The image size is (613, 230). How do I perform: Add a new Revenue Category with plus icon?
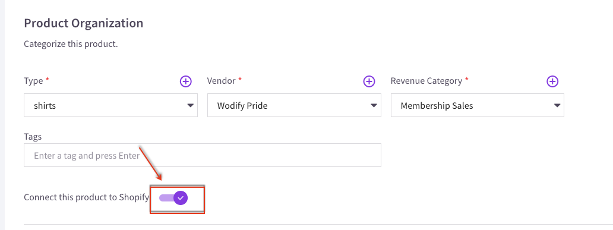coord(552,81)
